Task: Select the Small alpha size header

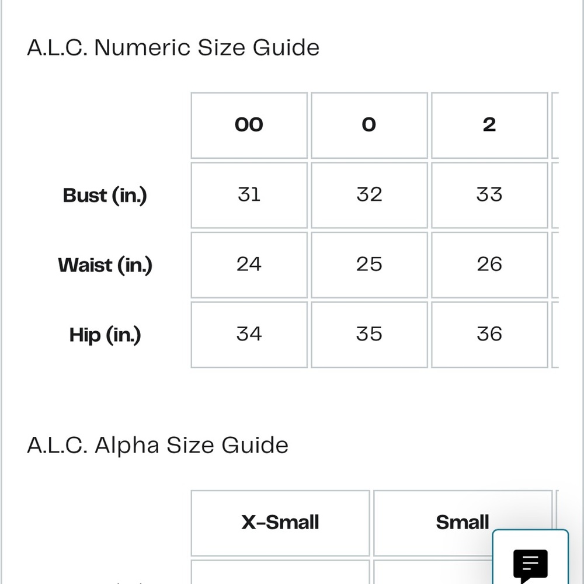Action: [463, 523]
